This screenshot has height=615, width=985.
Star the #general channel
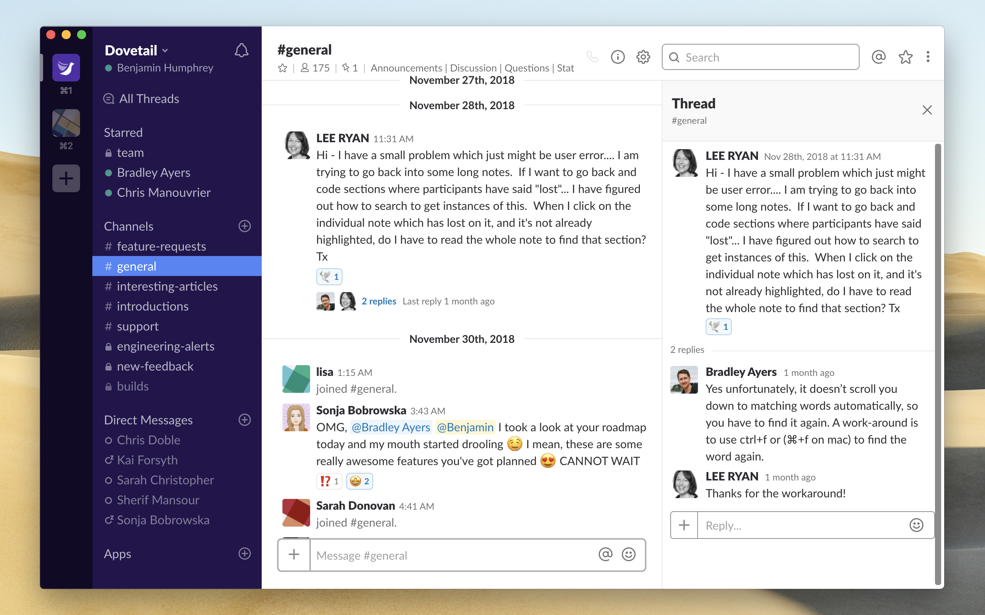[282, 68]
